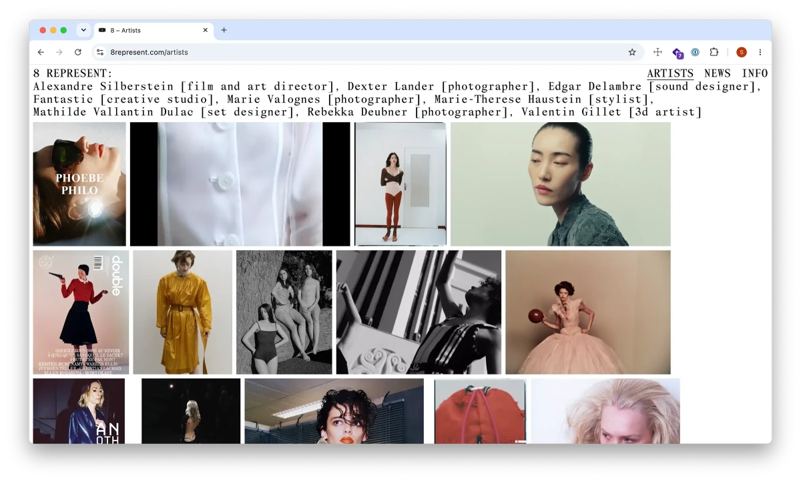Open Alexandre Silberstein artist link
801x482 pixels.
(x=184, y=86)
